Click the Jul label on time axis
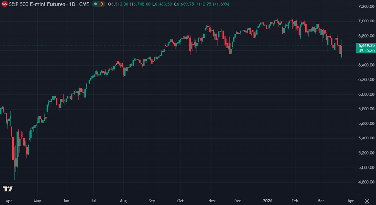376x205 pixels. pos(94,201)
